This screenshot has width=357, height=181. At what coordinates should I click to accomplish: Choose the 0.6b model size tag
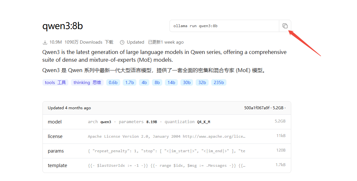(x=113, y=82)
